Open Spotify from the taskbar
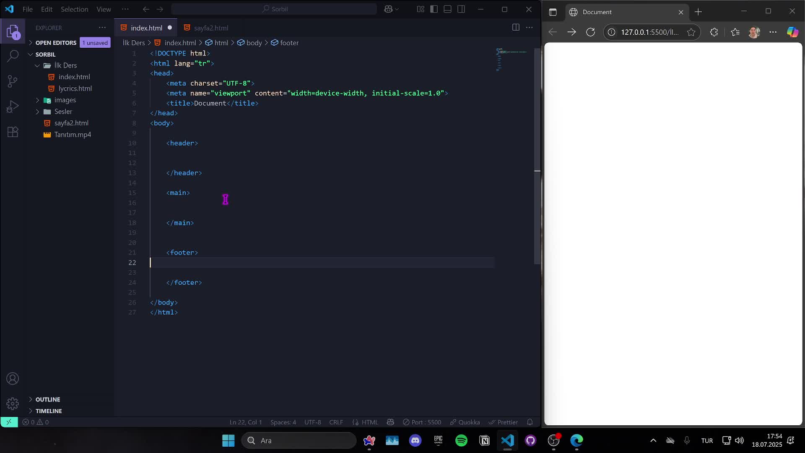This screenshot has width=805, height=453. click(461, 440)
